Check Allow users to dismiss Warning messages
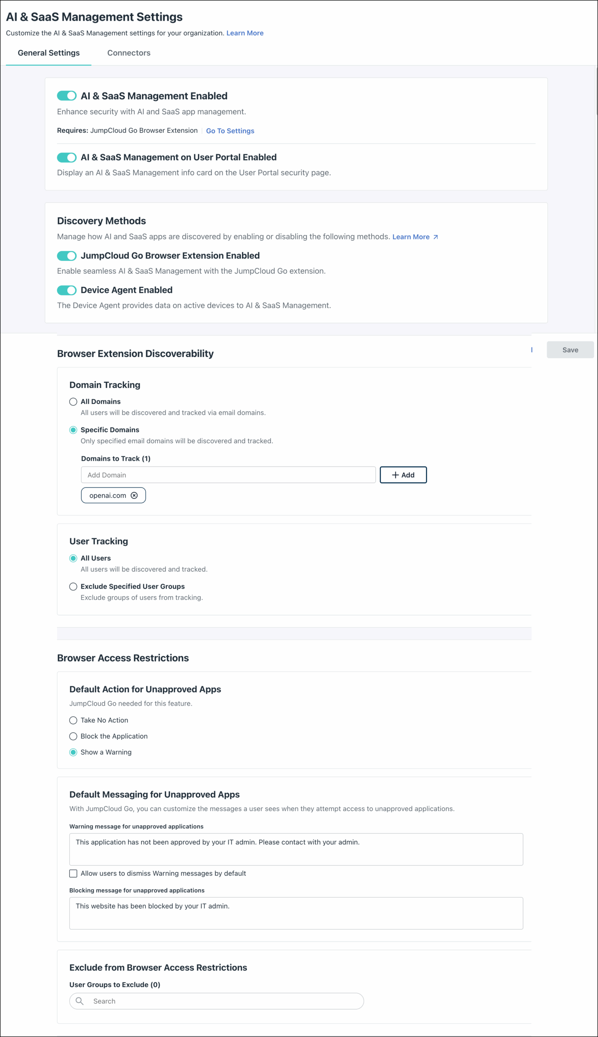The image size is (598, 1037). [73, 873]
